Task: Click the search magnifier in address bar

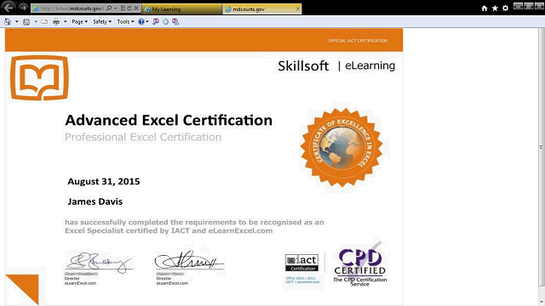Action: click(109, 8)
